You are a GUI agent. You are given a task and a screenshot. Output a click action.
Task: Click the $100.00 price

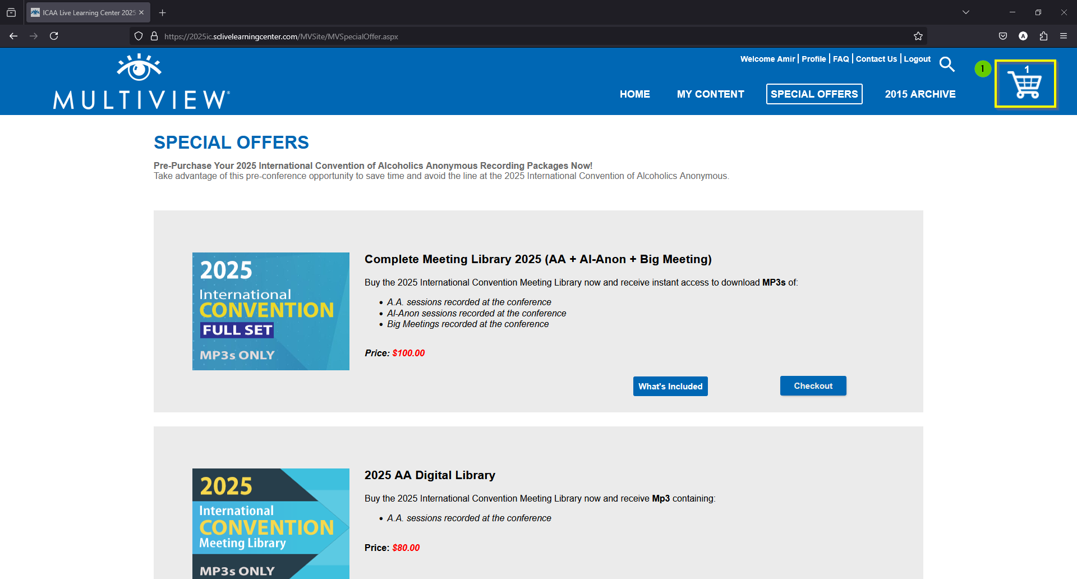(408, 353)
